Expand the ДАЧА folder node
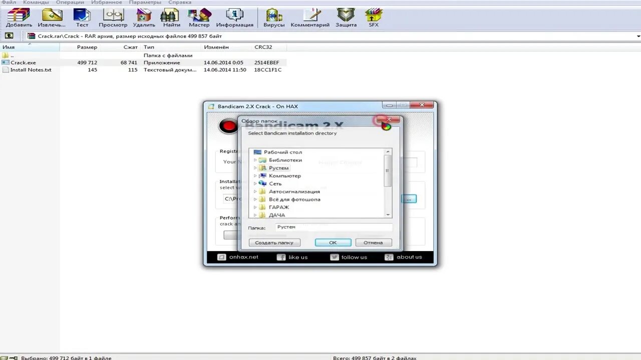 point(255,215)
